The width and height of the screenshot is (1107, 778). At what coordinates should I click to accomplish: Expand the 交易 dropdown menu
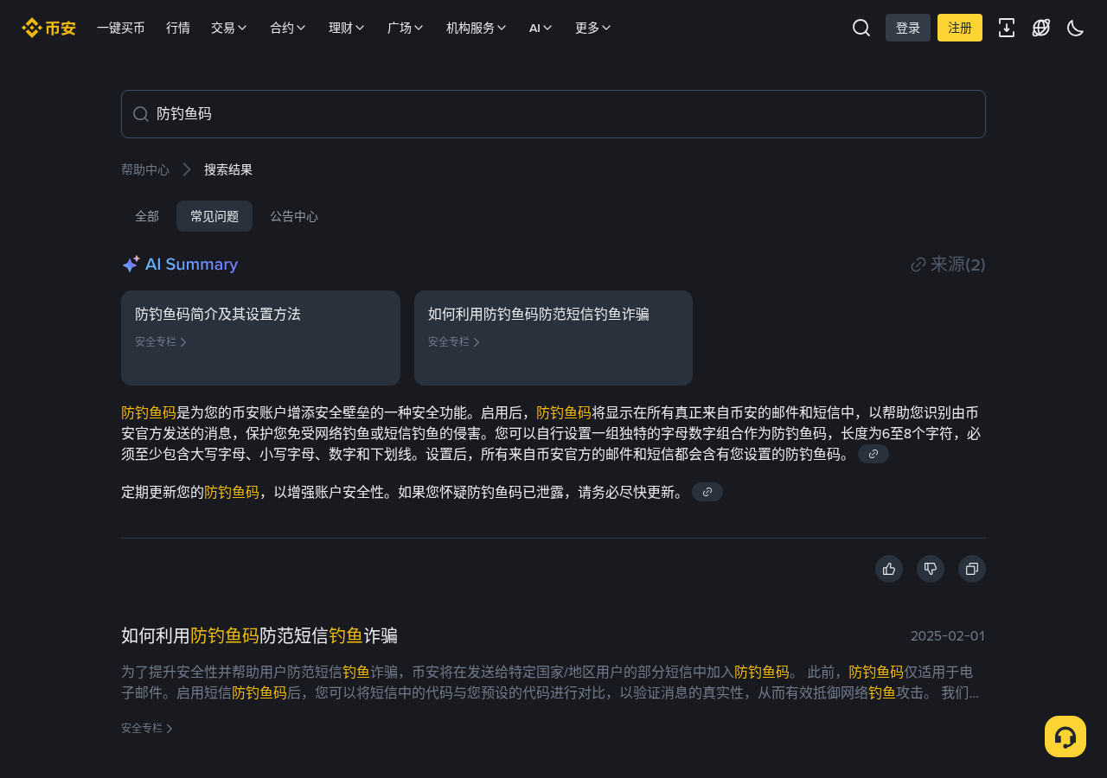pos(229,28)
